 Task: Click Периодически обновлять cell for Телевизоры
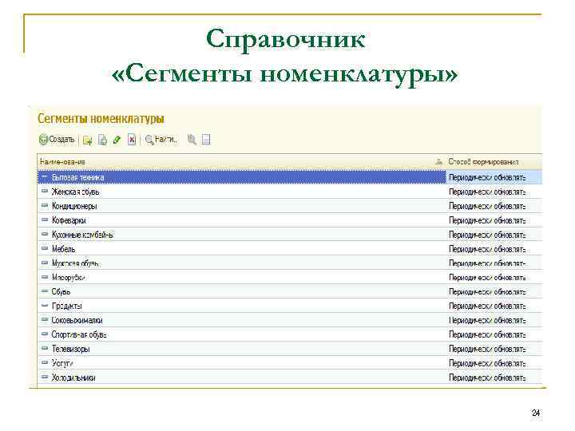click(x=494, y=349)
